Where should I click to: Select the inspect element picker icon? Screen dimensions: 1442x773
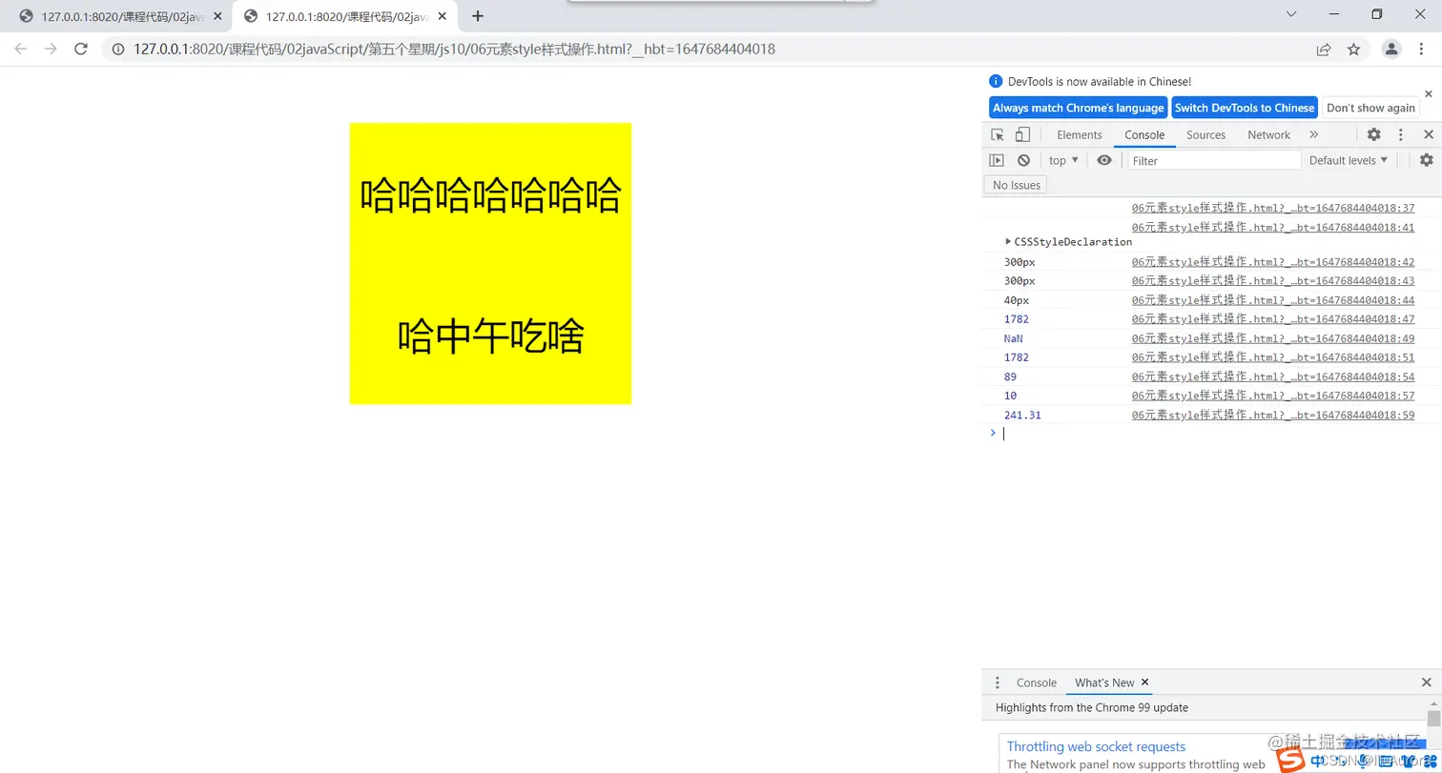tap(998, 134)
